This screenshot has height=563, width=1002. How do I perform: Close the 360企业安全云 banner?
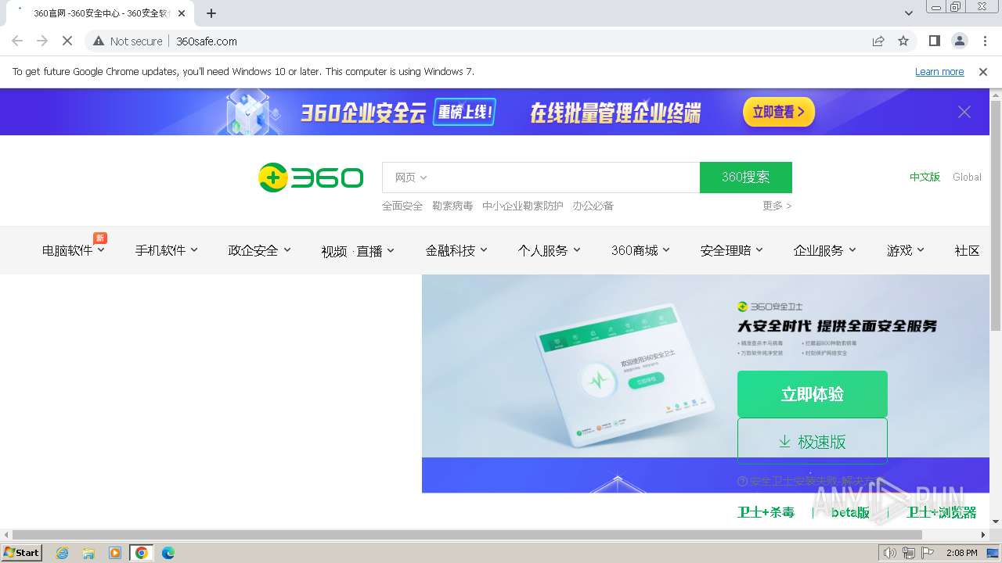[964, 112]
